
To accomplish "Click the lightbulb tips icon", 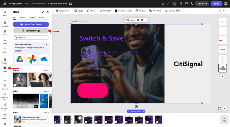I will [x=181, y=4].
